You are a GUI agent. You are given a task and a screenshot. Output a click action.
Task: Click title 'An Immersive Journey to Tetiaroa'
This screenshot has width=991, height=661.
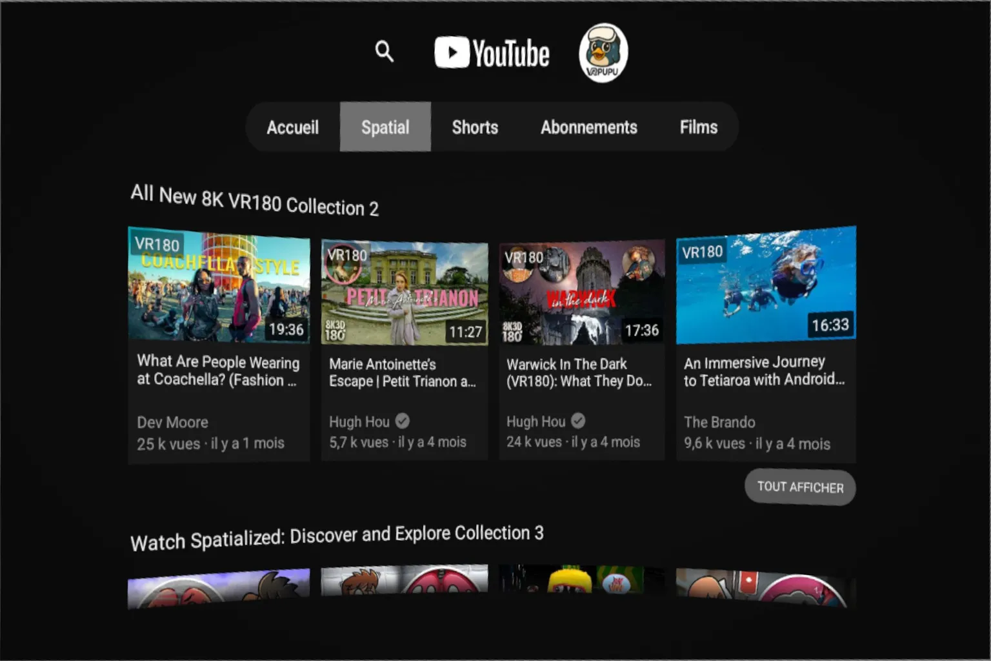(x=764, y=371)
